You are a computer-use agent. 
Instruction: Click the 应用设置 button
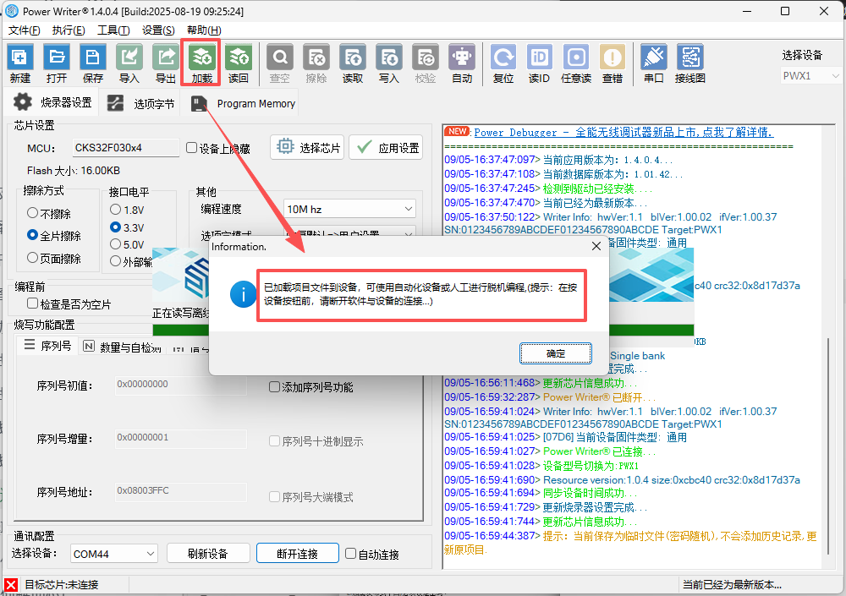coord(386,147)
